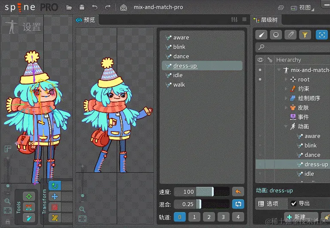Switch to the 预览 preview tab
Viewport: 330px width, 228px height.
(x=86, y=20)
